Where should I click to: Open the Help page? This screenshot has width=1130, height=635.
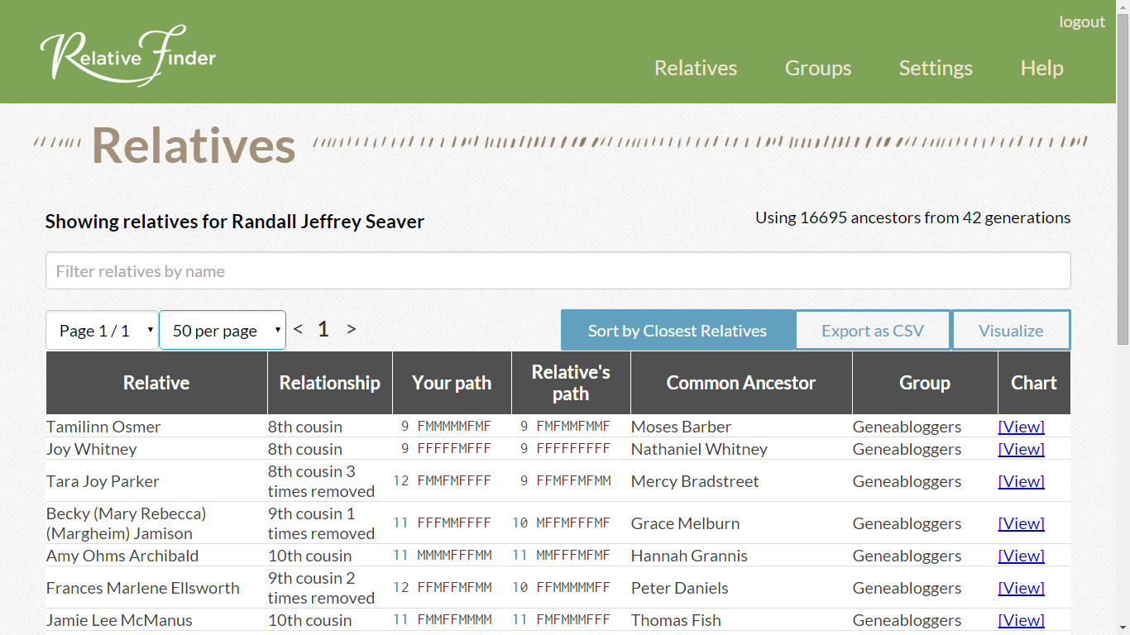(1041, 69)
